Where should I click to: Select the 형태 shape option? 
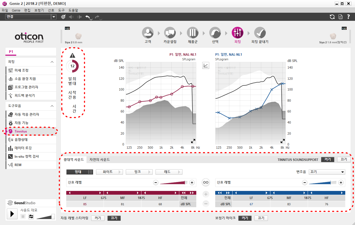80,172
